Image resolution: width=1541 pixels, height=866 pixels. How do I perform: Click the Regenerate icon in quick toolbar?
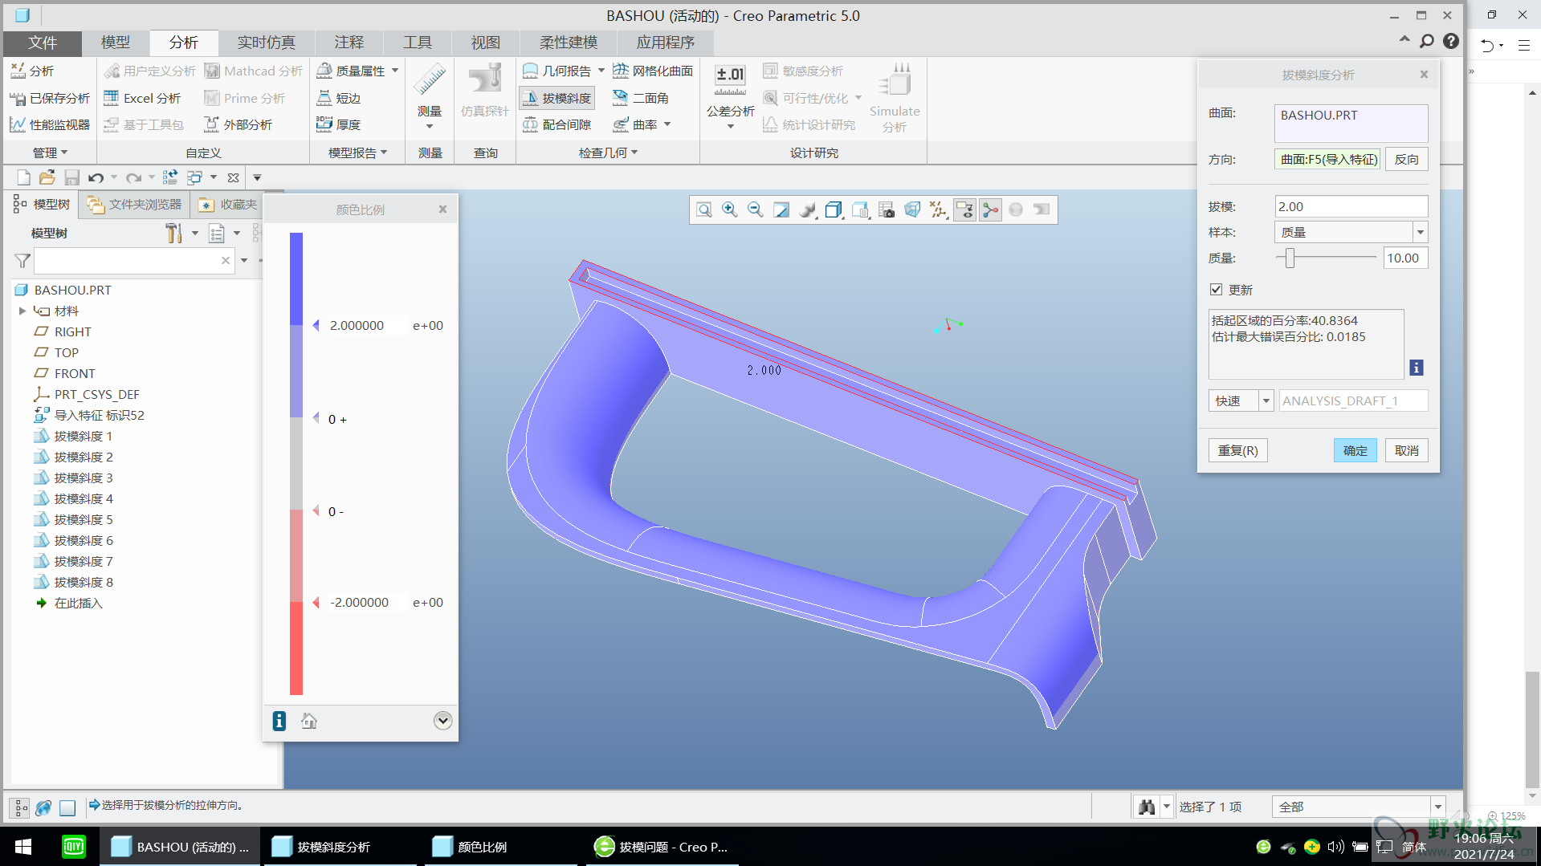pyautogui.click(x=170, y=177)
